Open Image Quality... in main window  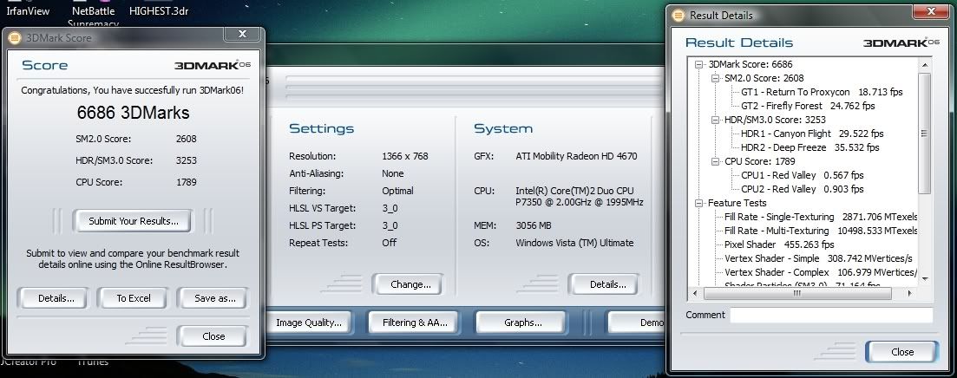[x=308, y=323]
